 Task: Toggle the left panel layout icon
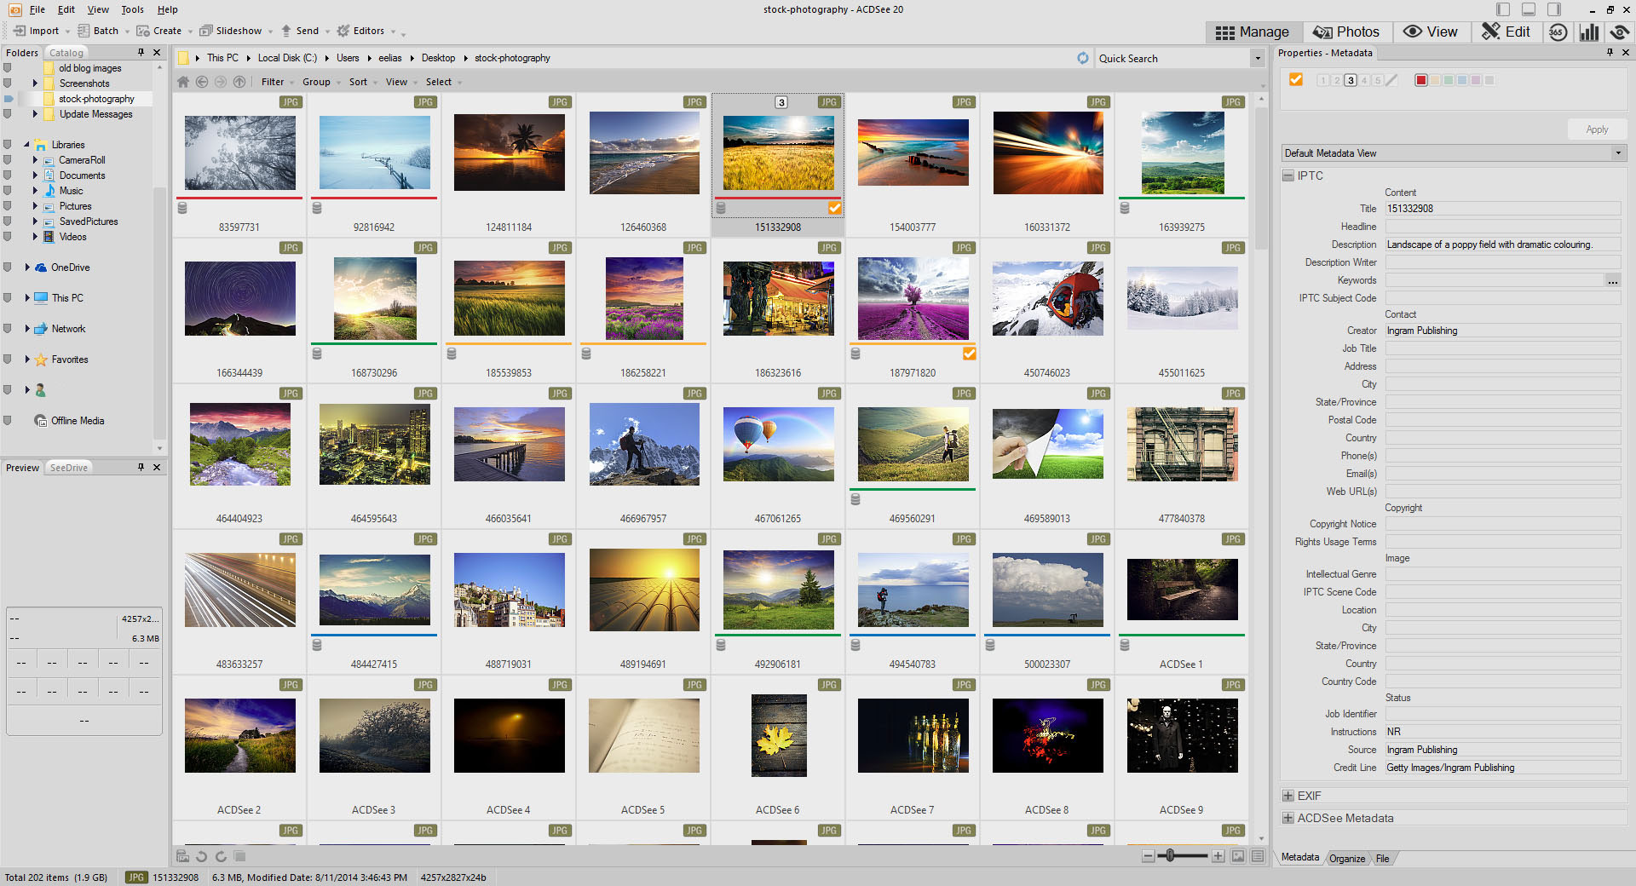[x=1503, y=9]
